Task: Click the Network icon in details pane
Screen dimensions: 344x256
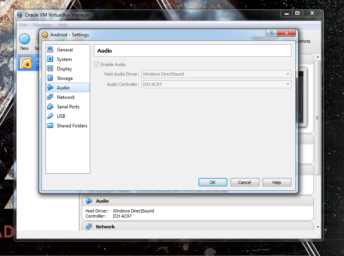Action: click(89, 227)
